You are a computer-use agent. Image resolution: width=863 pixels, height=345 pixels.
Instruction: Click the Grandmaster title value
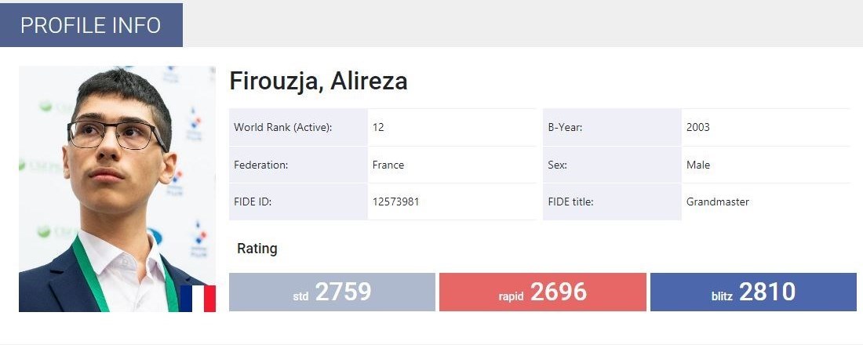717,202
